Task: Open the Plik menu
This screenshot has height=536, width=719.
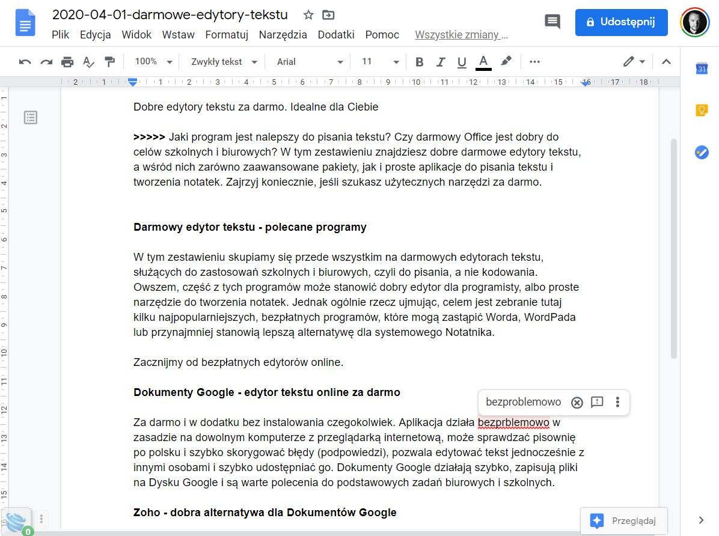Action: pyautogui.click(x=60, y=35)
